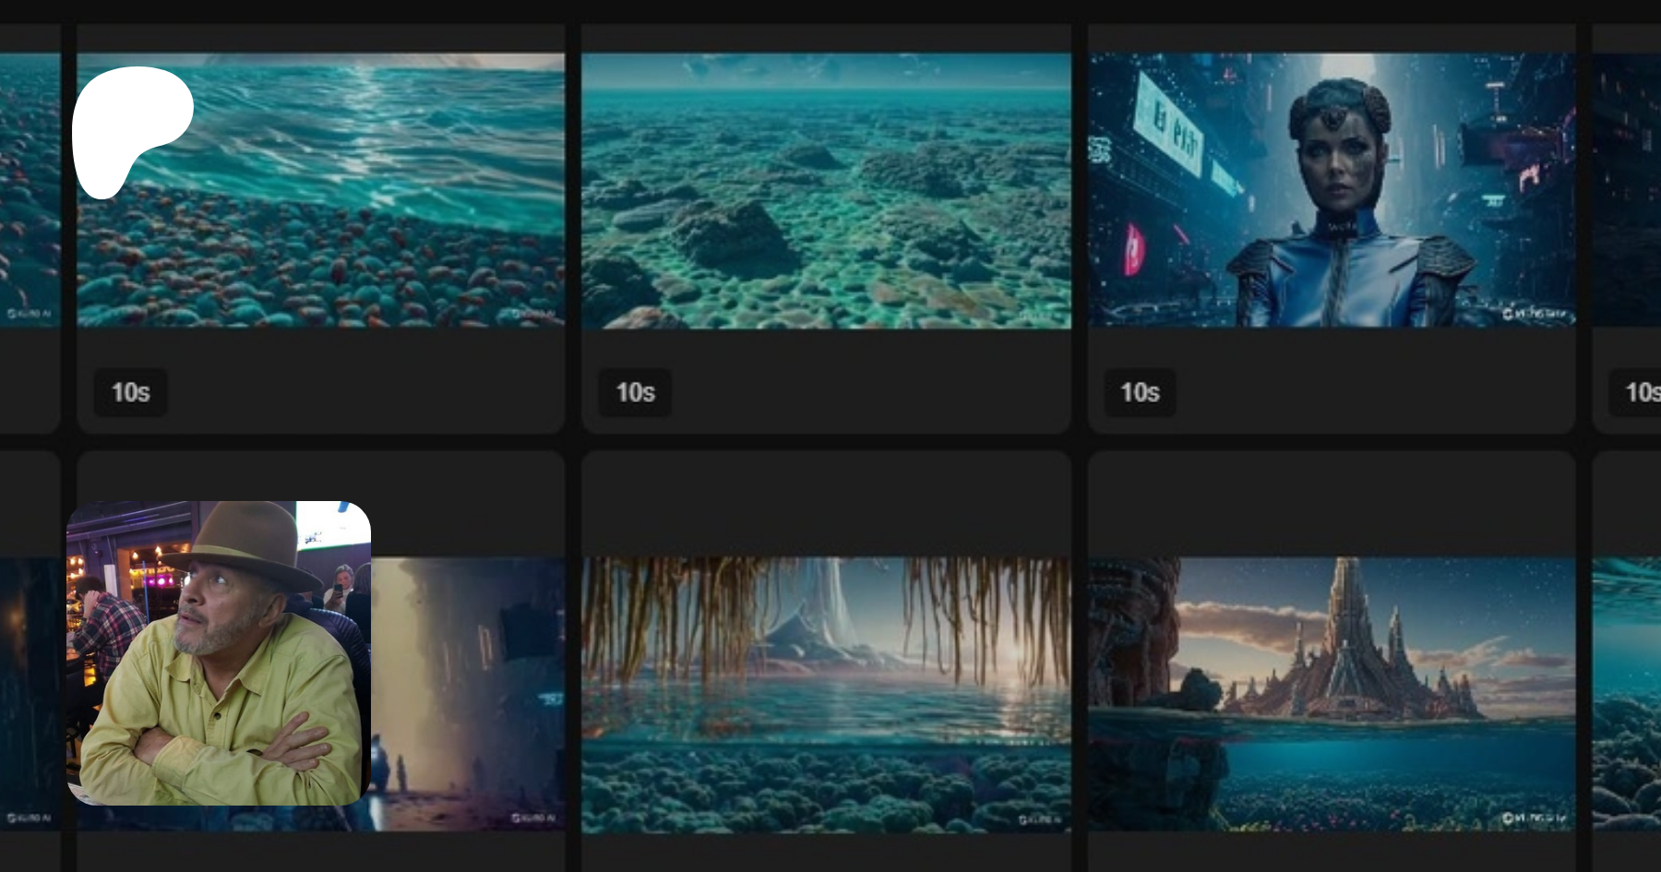Click the watermark on the castle island thumbnail
This screenshot has height=872, width=1661.
[x=1534, y=818]
